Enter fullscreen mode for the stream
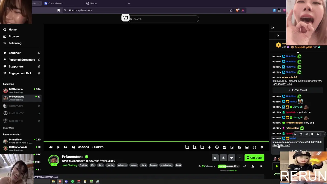The height and width of the screenshot is (184, 327). click(254, 147)
